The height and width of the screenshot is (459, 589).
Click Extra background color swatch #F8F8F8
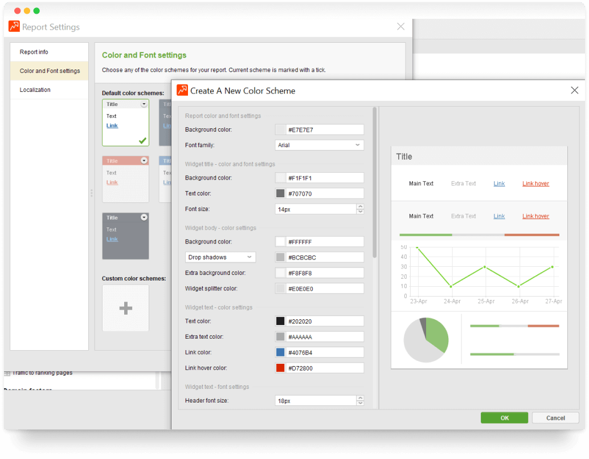coord(280,273)
